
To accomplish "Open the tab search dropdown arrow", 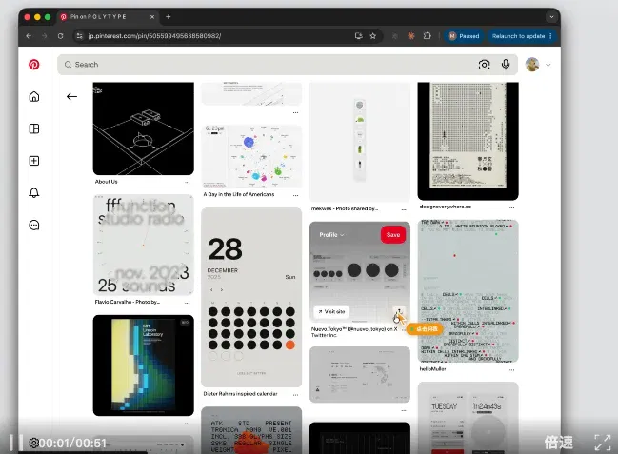I will (551, 16).
